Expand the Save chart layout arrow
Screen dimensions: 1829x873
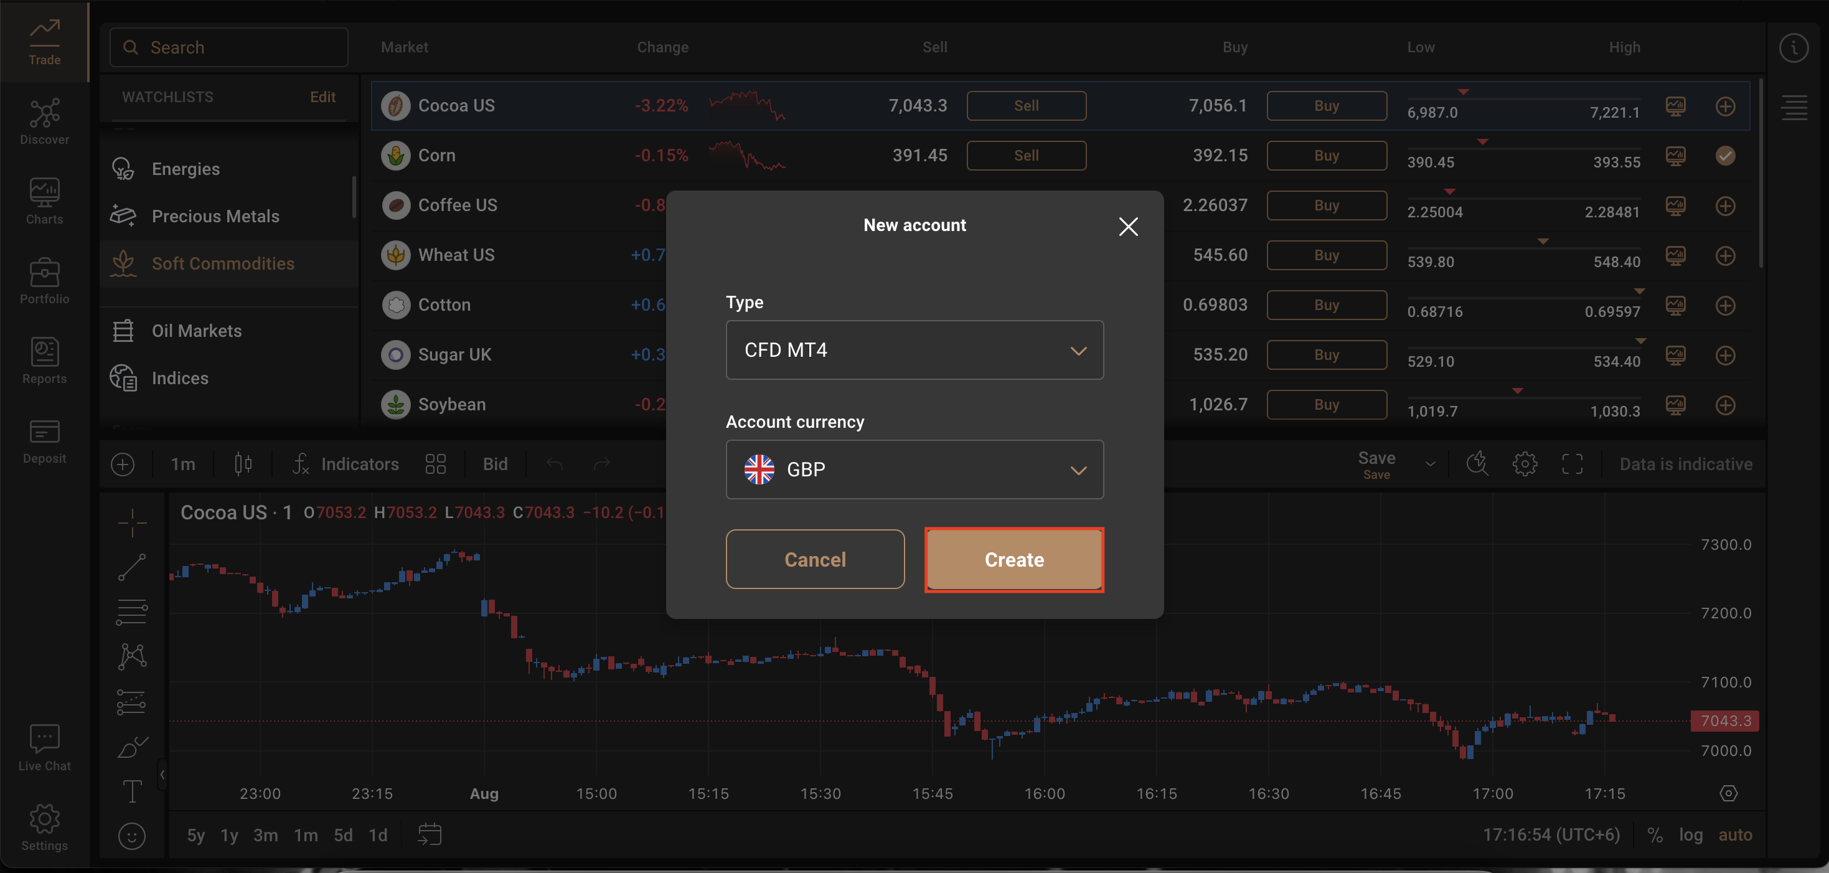pos(1430,464)
